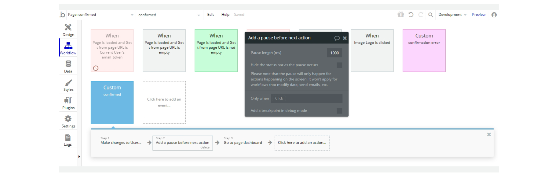Enable 'Add a breakpoint in debug mode'
The image size is (559, 174).
pyautogui.click(x=339, y=111)
